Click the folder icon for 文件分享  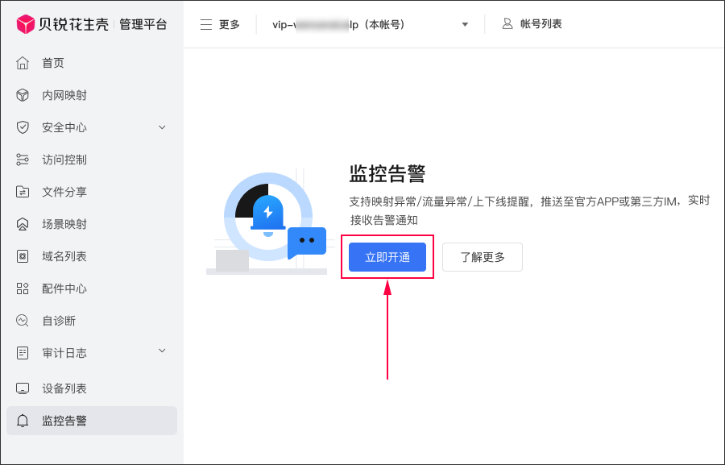(x=23, y=192)
